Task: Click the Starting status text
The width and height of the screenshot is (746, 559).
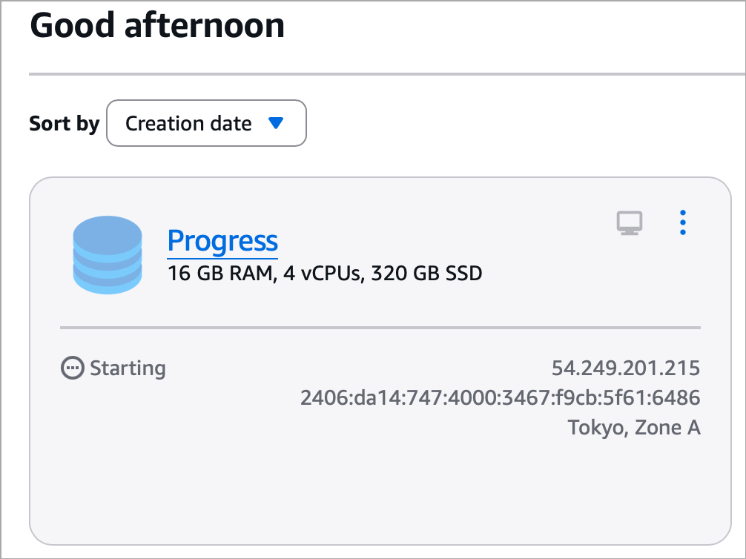Action: [x=128, y=368]
